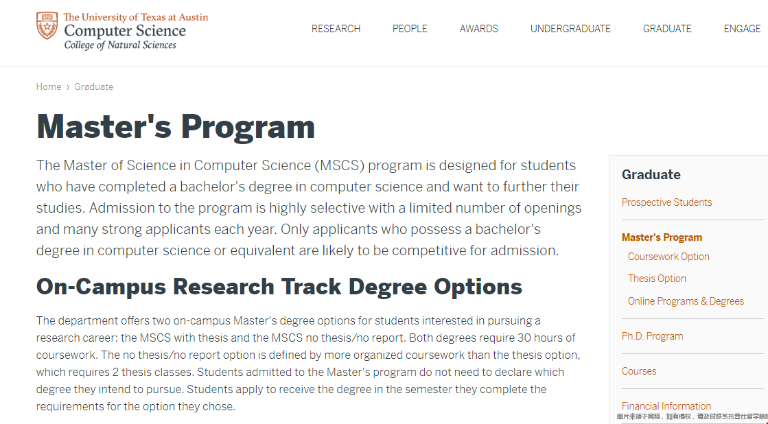The height and width of the screenshot is (424, 768).
Task: Open Online Programs & Degrees link
Action: [686, 301]
